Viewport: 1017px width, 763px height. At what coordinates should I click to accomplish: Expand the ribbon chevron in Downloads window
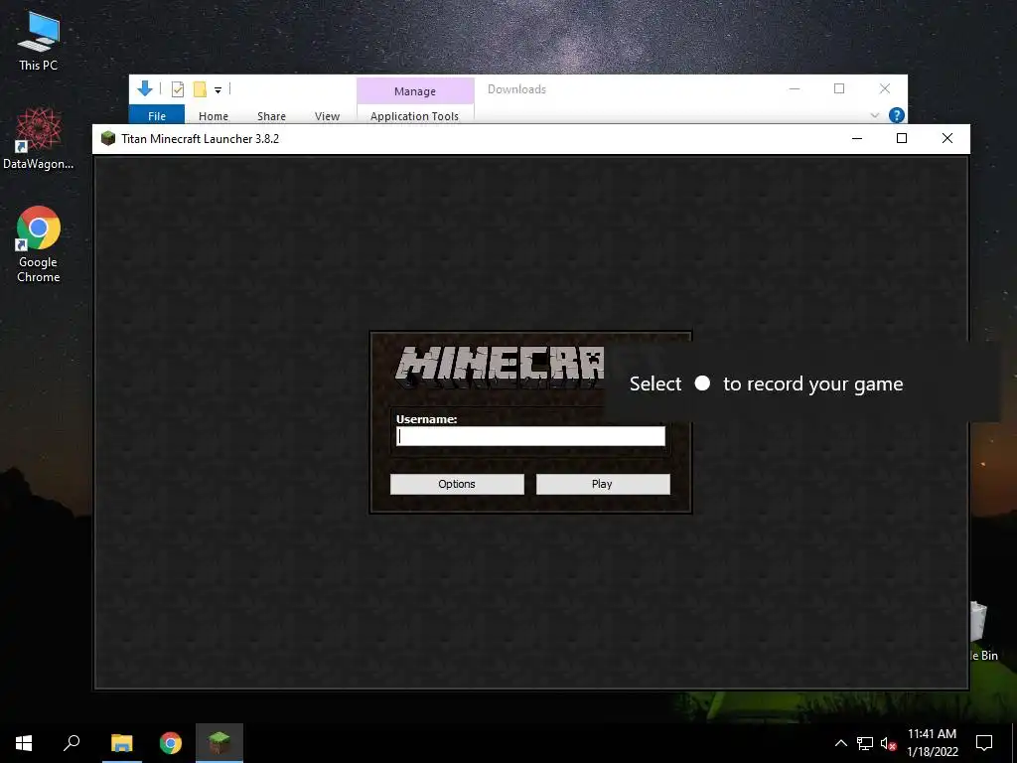click(874, 115)
